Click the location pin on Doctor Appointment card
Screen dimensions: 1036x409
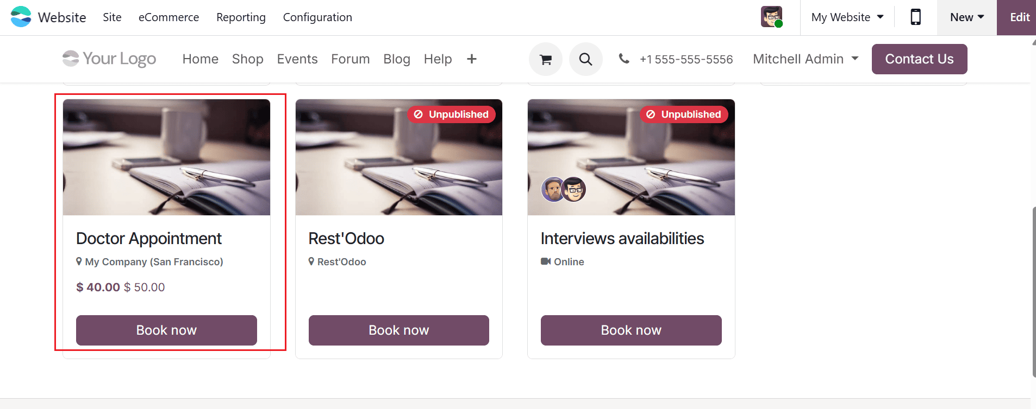tap(79, 261)
